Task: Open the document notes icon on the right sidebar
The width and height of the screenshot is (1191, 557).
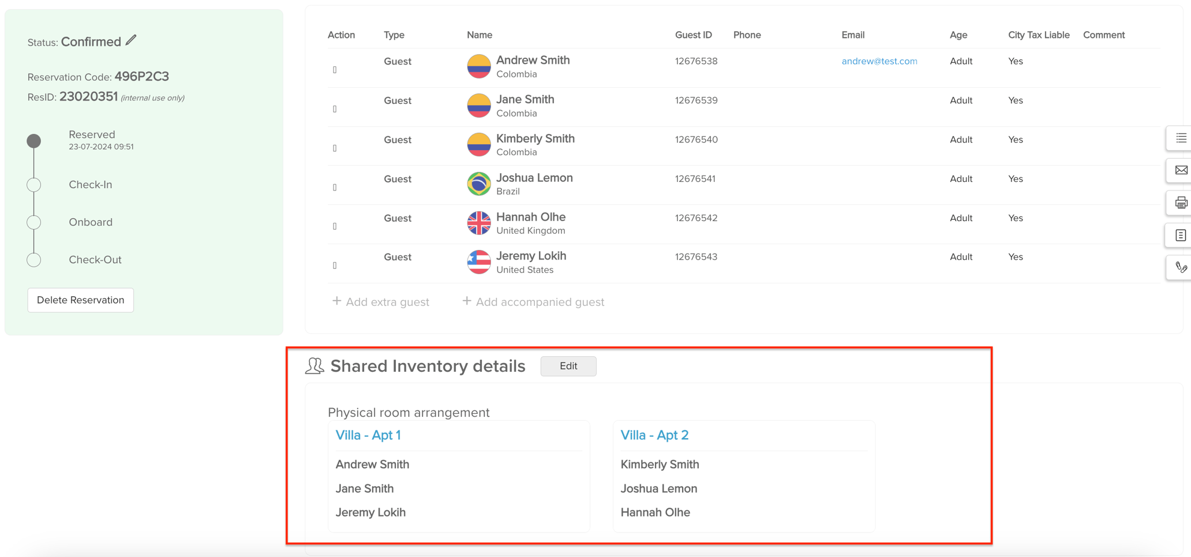Action: pyautogui.click(x=1181, y=235)
